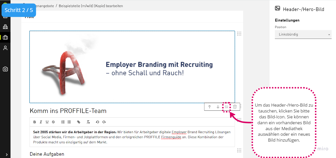
Task: Click breadcrumb 'Beispielstelle (m/w/d) (Kopie) bearbeiten'
Action: [91, 6]
